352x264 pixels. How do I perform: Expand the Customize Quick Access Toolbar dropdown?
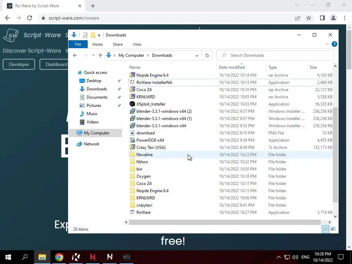click(99, 35)
